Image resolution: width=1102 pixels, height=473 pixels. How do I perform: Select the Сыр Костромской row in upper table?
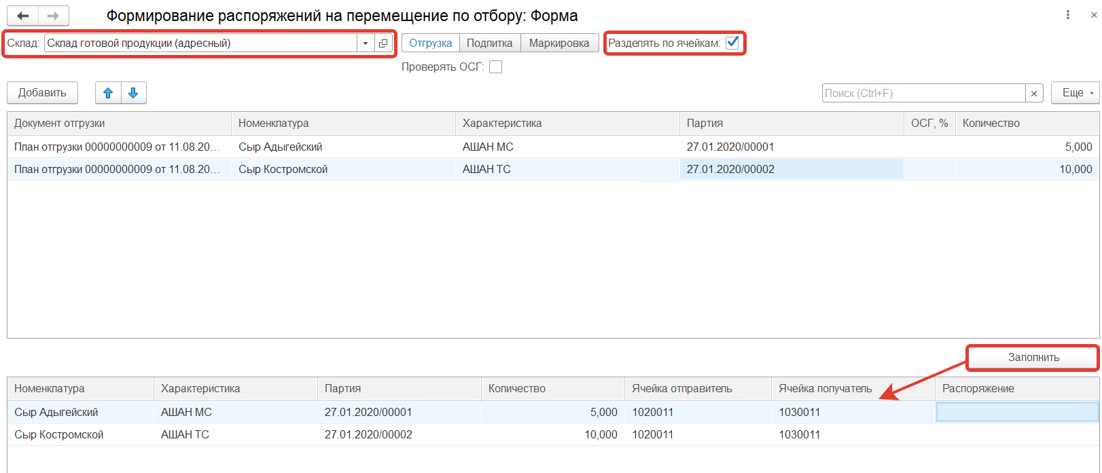[283, 170]
